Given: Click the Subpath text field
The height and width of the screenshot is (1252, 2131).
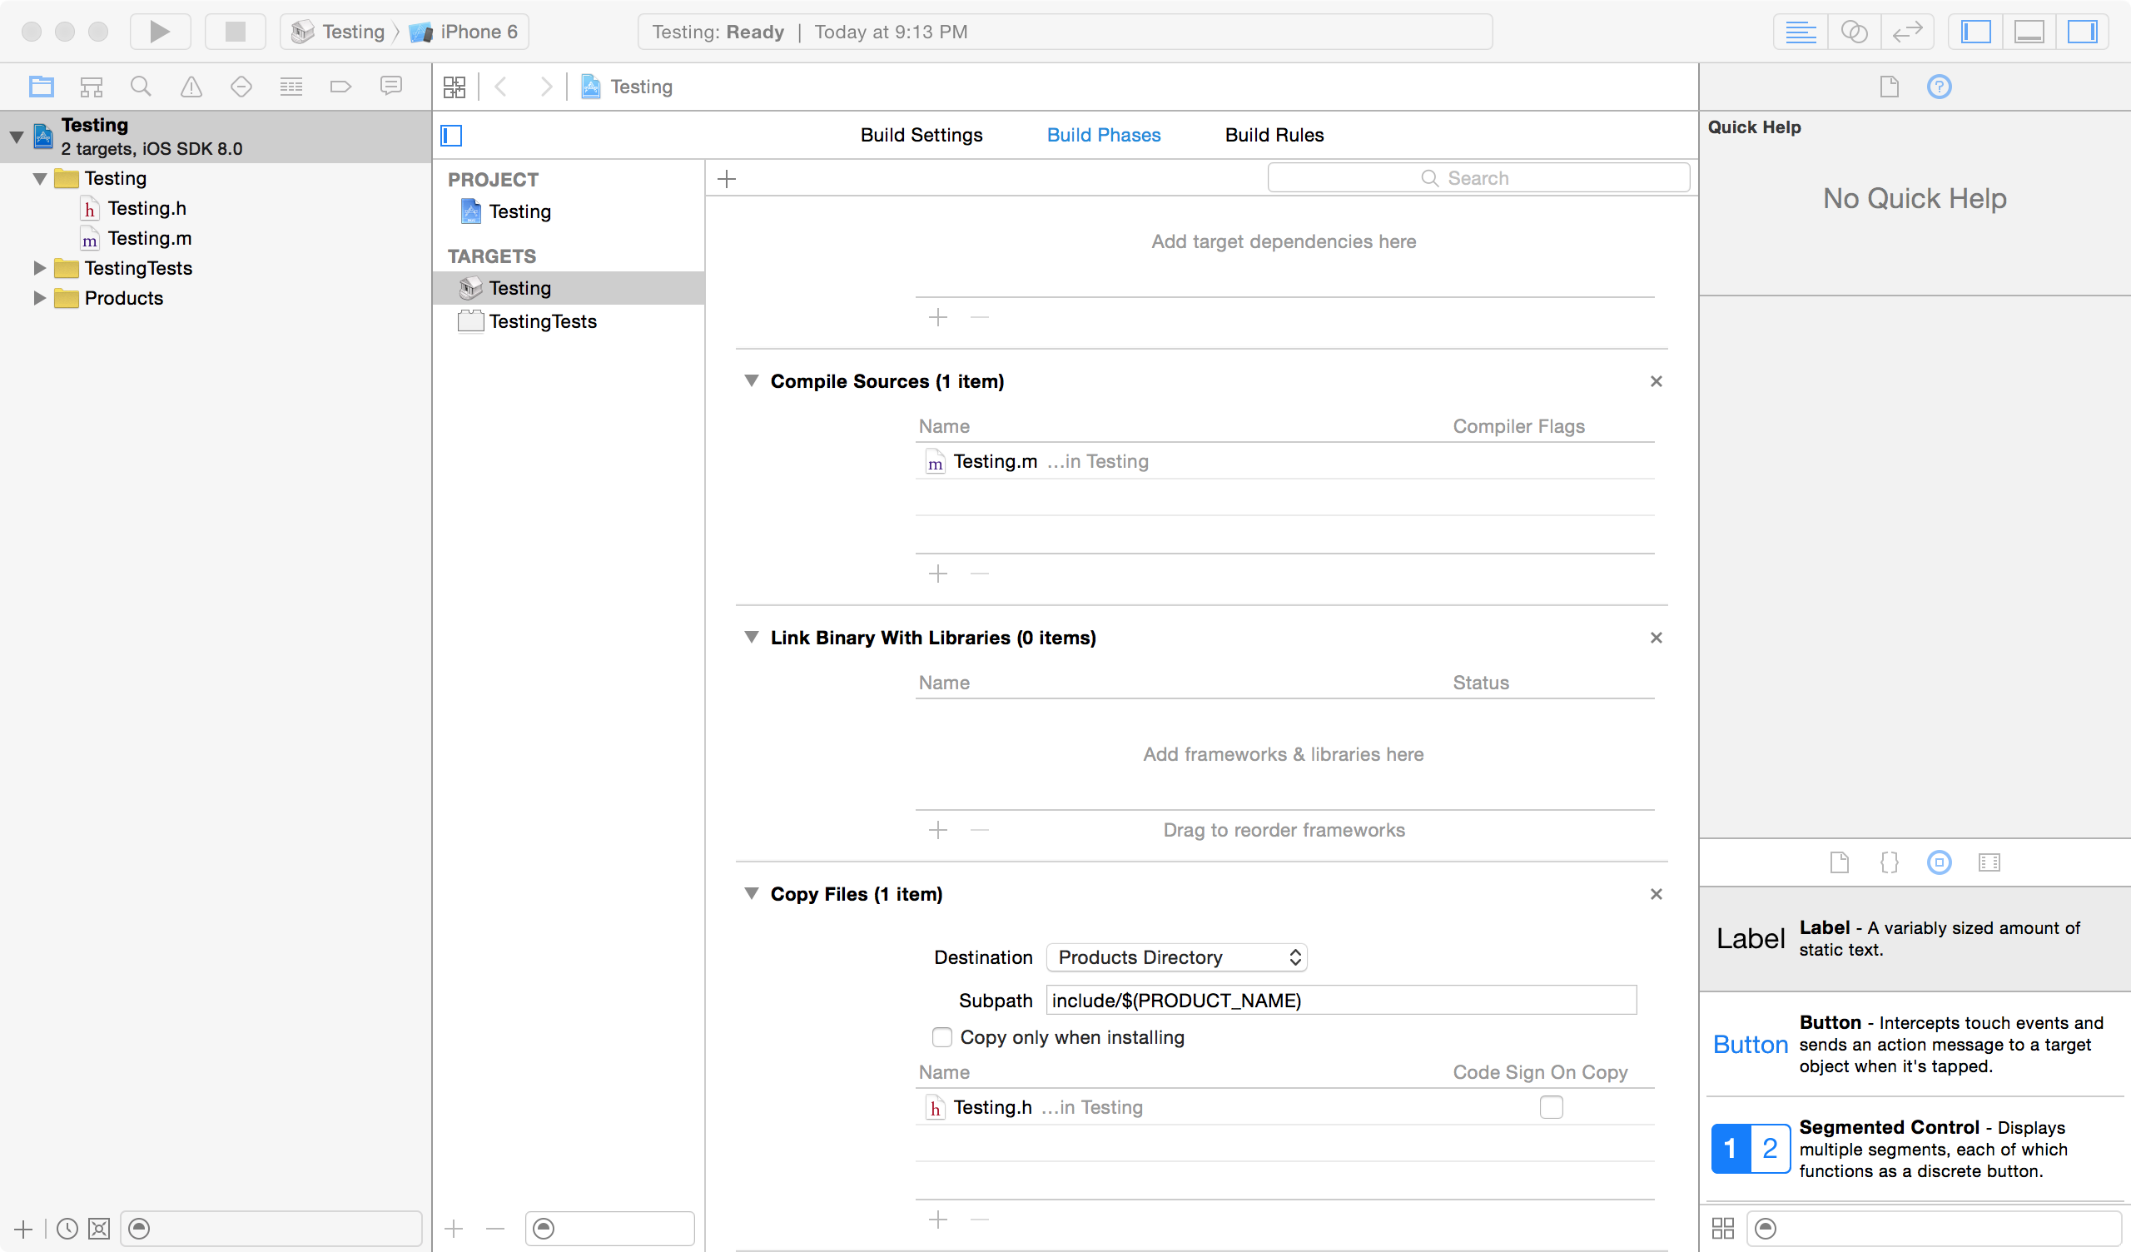Looking at the screenshot, I should pos(1340,1001).
